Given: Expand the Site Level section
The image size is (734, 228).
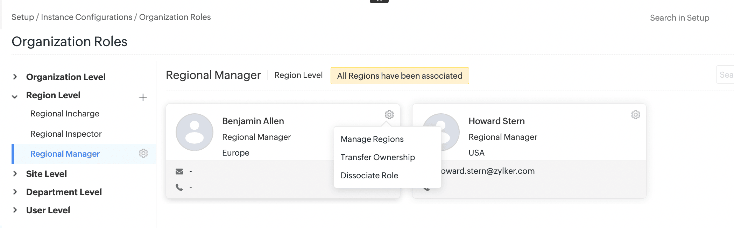Looking at the screenshot, I should (x=15, y=173).
